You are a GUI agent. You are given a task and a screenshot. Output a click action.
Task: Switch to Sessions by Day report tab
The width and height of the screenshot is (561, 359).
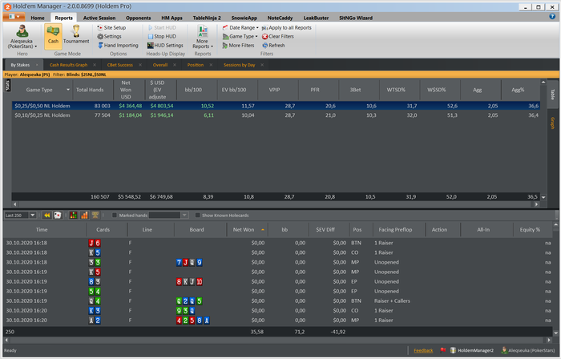tap(240, 65)
